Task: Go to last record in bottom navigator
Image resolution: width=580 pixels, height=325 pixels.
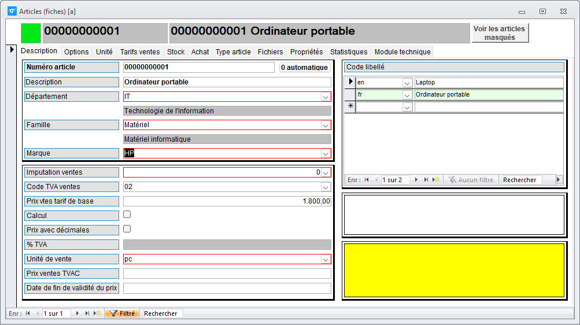Action: point(87,313)
